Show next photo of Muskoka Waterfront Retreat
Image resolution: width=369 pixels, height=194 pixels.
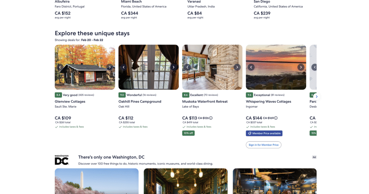click(237, 67)
